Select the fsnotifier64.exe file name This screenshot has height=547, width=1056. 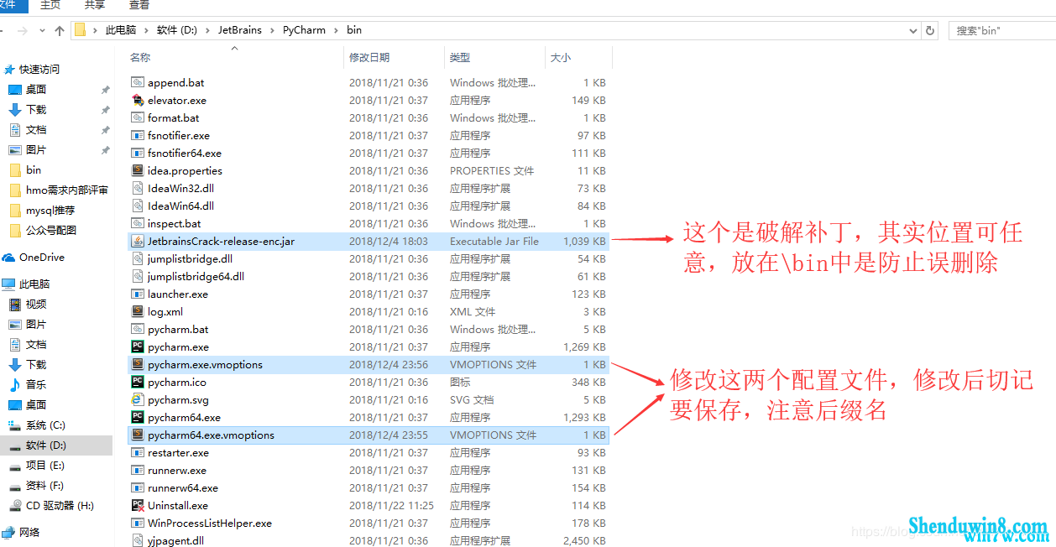(x=185, y=153)
